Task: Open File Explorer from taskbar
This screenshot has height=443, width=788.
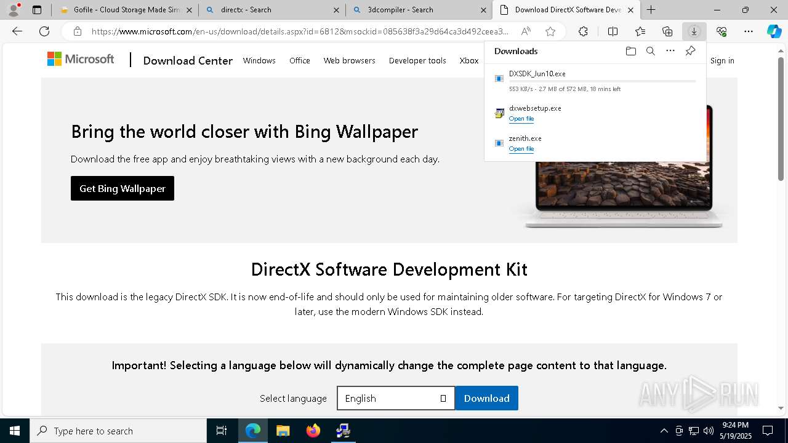Action: [283, 431]
